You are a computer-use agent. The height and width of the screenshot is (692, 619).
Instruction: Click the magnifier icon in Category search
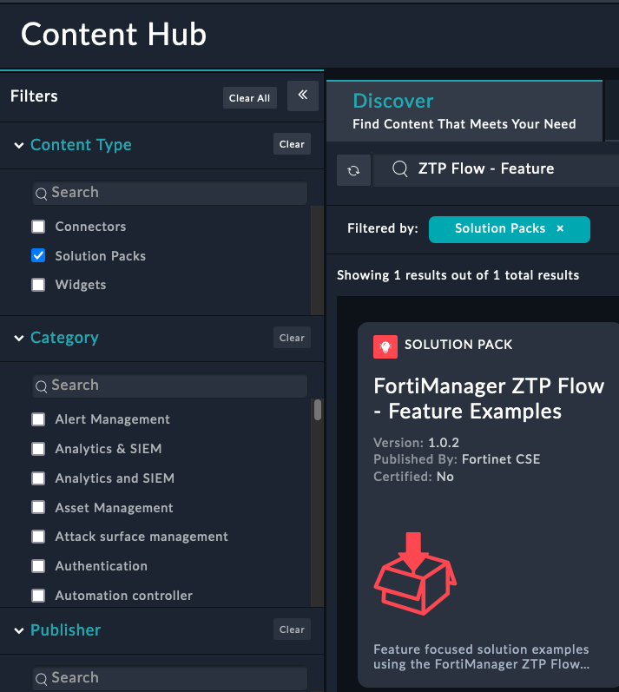point(41,386)
